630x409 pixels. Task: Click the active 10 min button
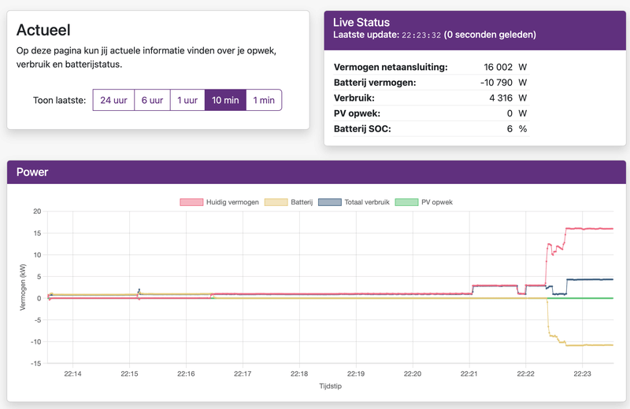click(x=225, y=100)
